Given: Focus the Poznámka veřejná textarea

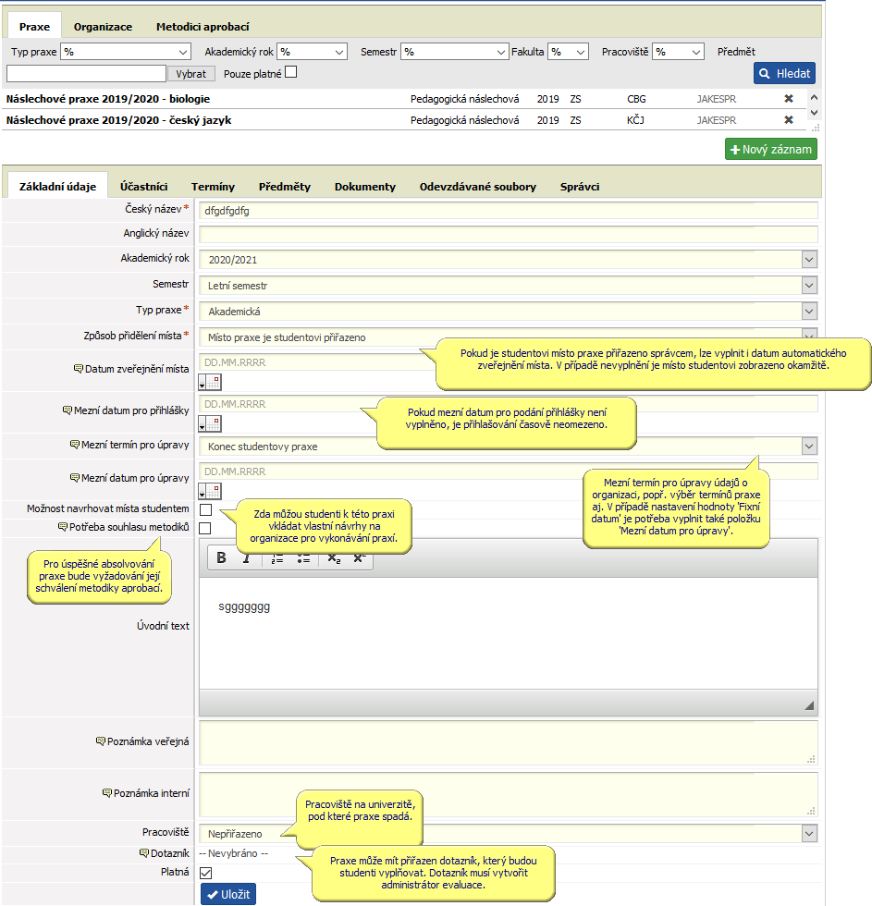Looking at the screenshot, I should (509, 743).
